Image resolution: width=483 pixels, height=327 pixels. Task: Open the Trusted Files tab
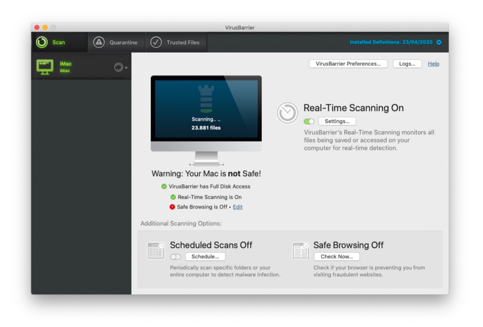pyautogui.click(x=176, y=42)
